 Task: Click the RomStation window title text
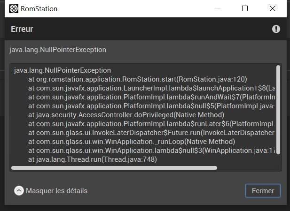tap(39, 8)
